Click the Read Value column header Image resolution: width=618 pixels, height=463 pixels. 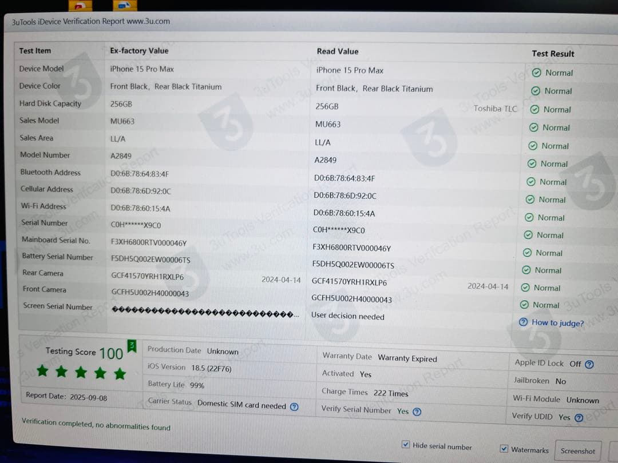pyautogui.click(x=338, y=51)
